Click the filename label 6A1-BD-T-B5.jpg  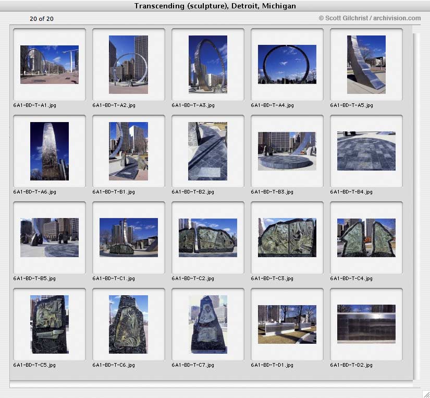tap(34, 279)
